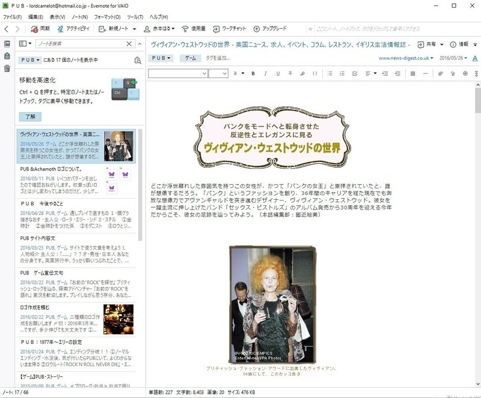Open the 赤本はる account menu
Image resolution: width=481 pixels, height=398 pixels.
coord(159,29)
